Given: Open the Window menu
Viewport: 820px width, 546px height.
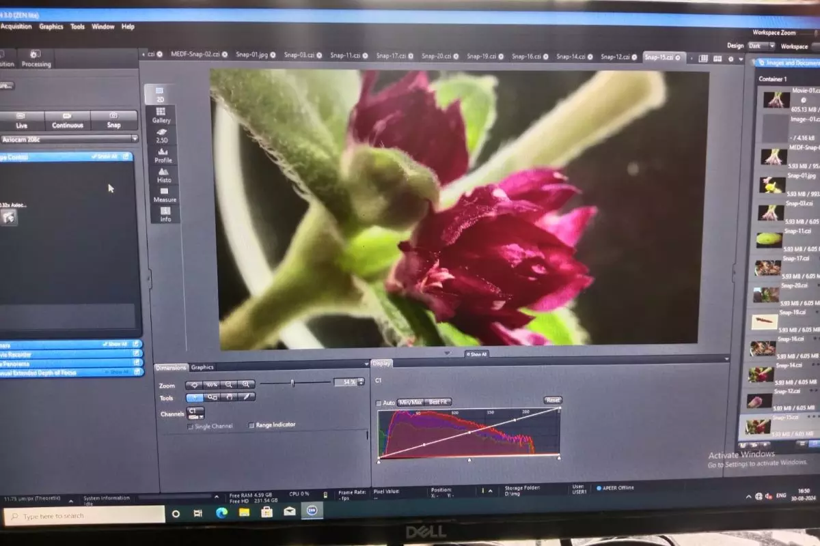Looking at the screenshot, I should click(102, 27).
